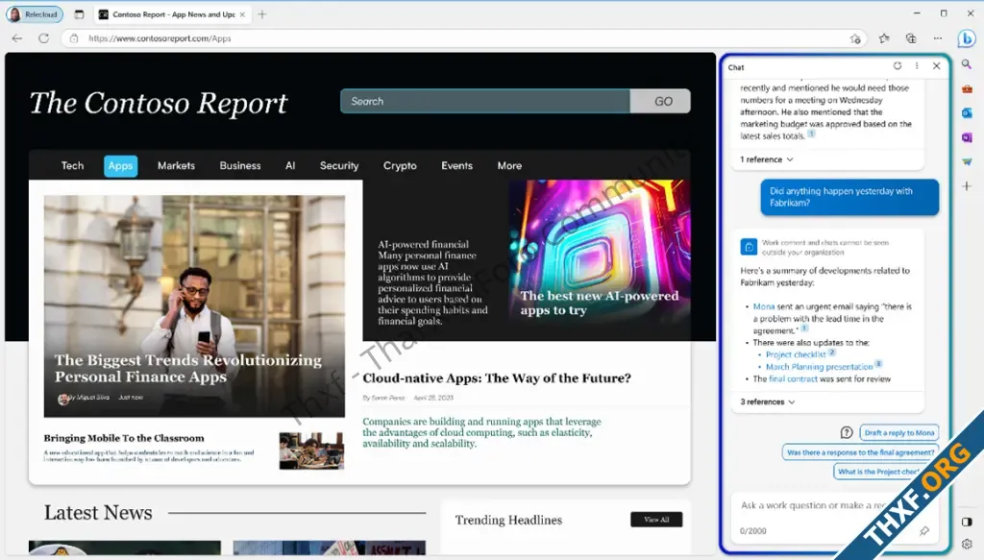The image size is (984, 560).
Task: Click the browser address bar URL
Action: point(160,38)
